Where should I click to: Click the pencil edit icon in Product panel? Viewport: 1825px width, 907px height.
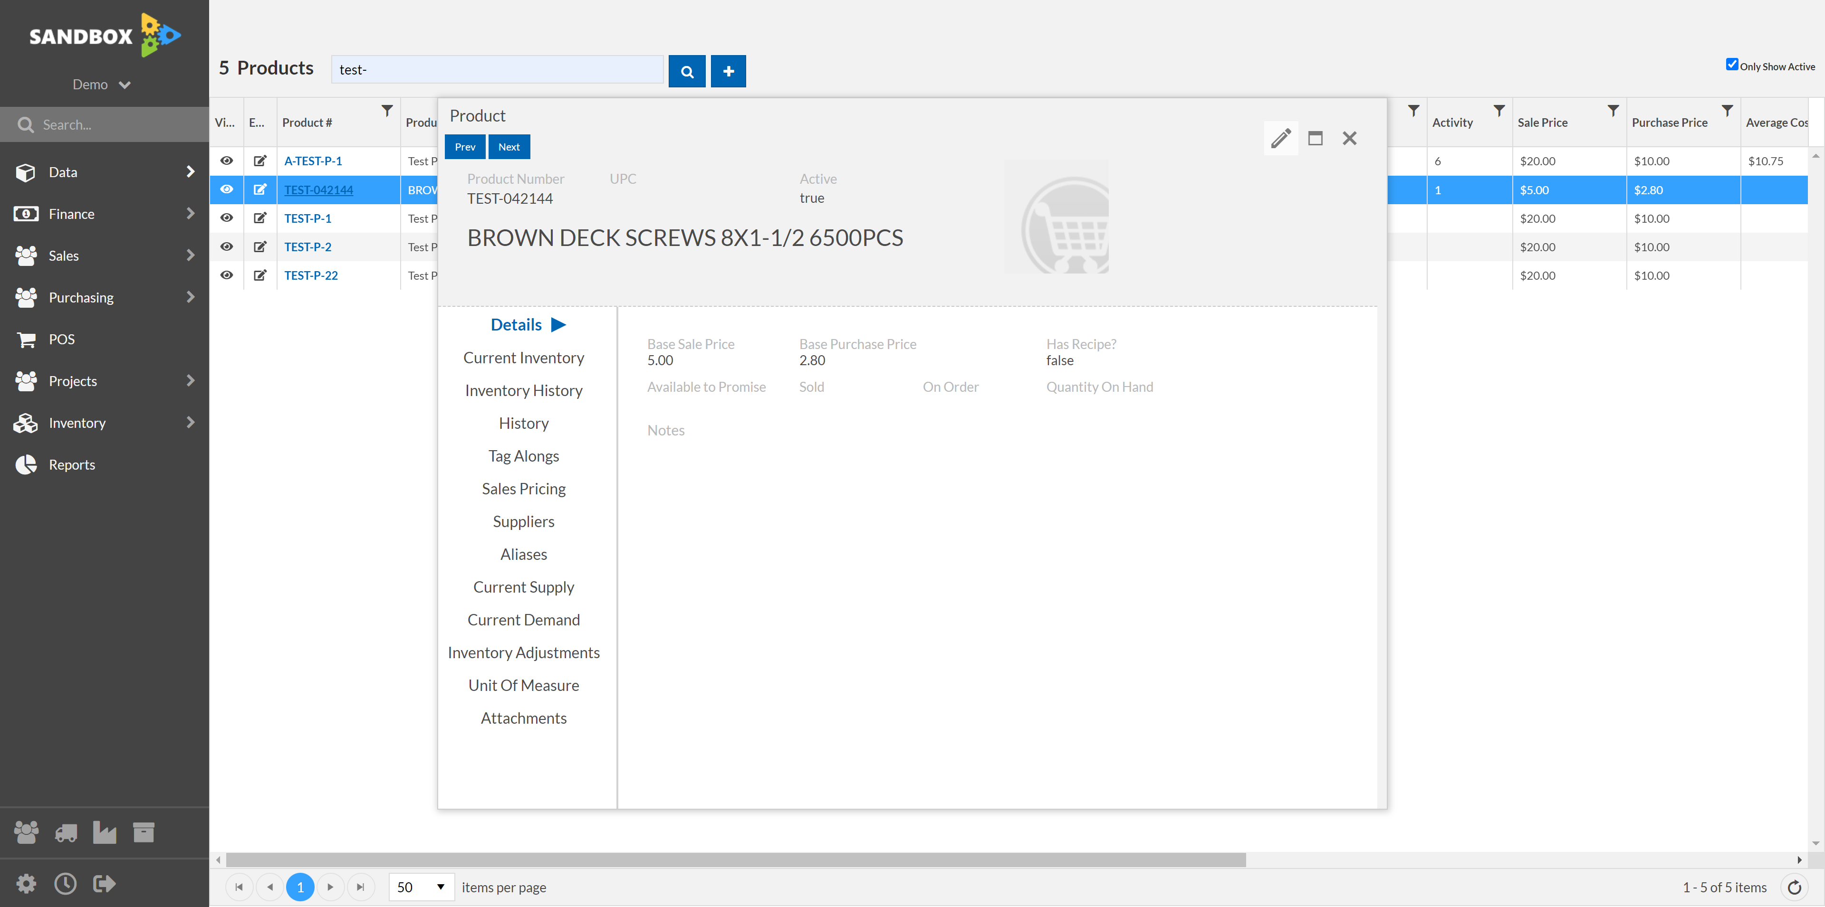coord(1281,138)
